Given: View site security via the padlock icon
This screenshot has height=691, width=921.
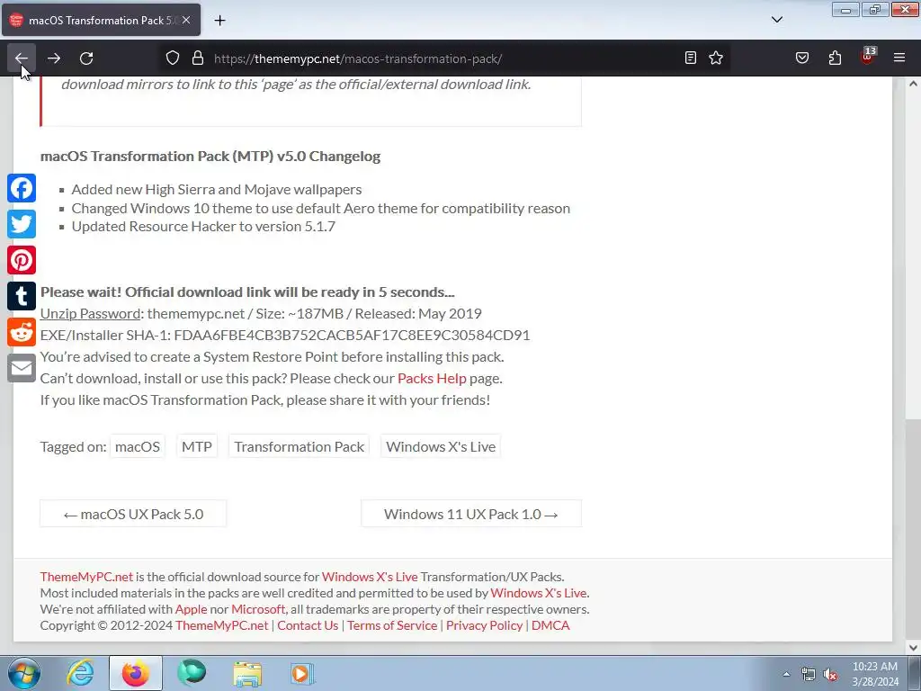Looking at the screenshot, I should [x=198, y=58].
